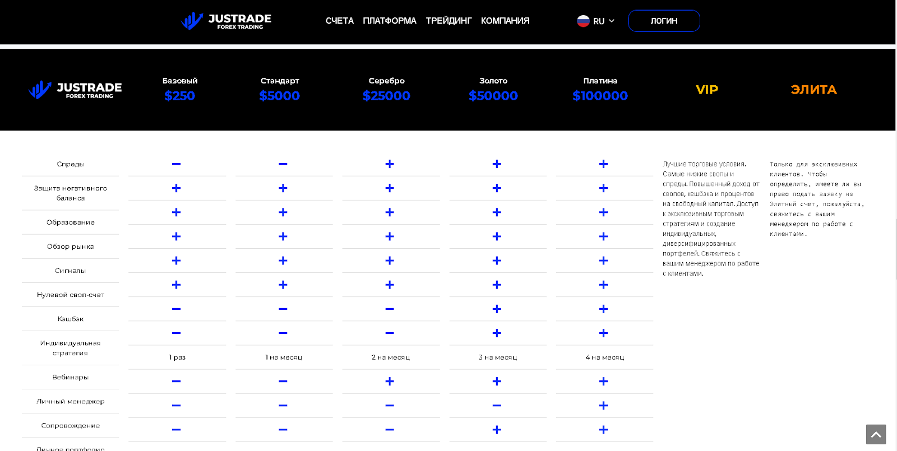Click the Образование row label
The height and width of the screenshot is (451, 897).
[71, 222]
